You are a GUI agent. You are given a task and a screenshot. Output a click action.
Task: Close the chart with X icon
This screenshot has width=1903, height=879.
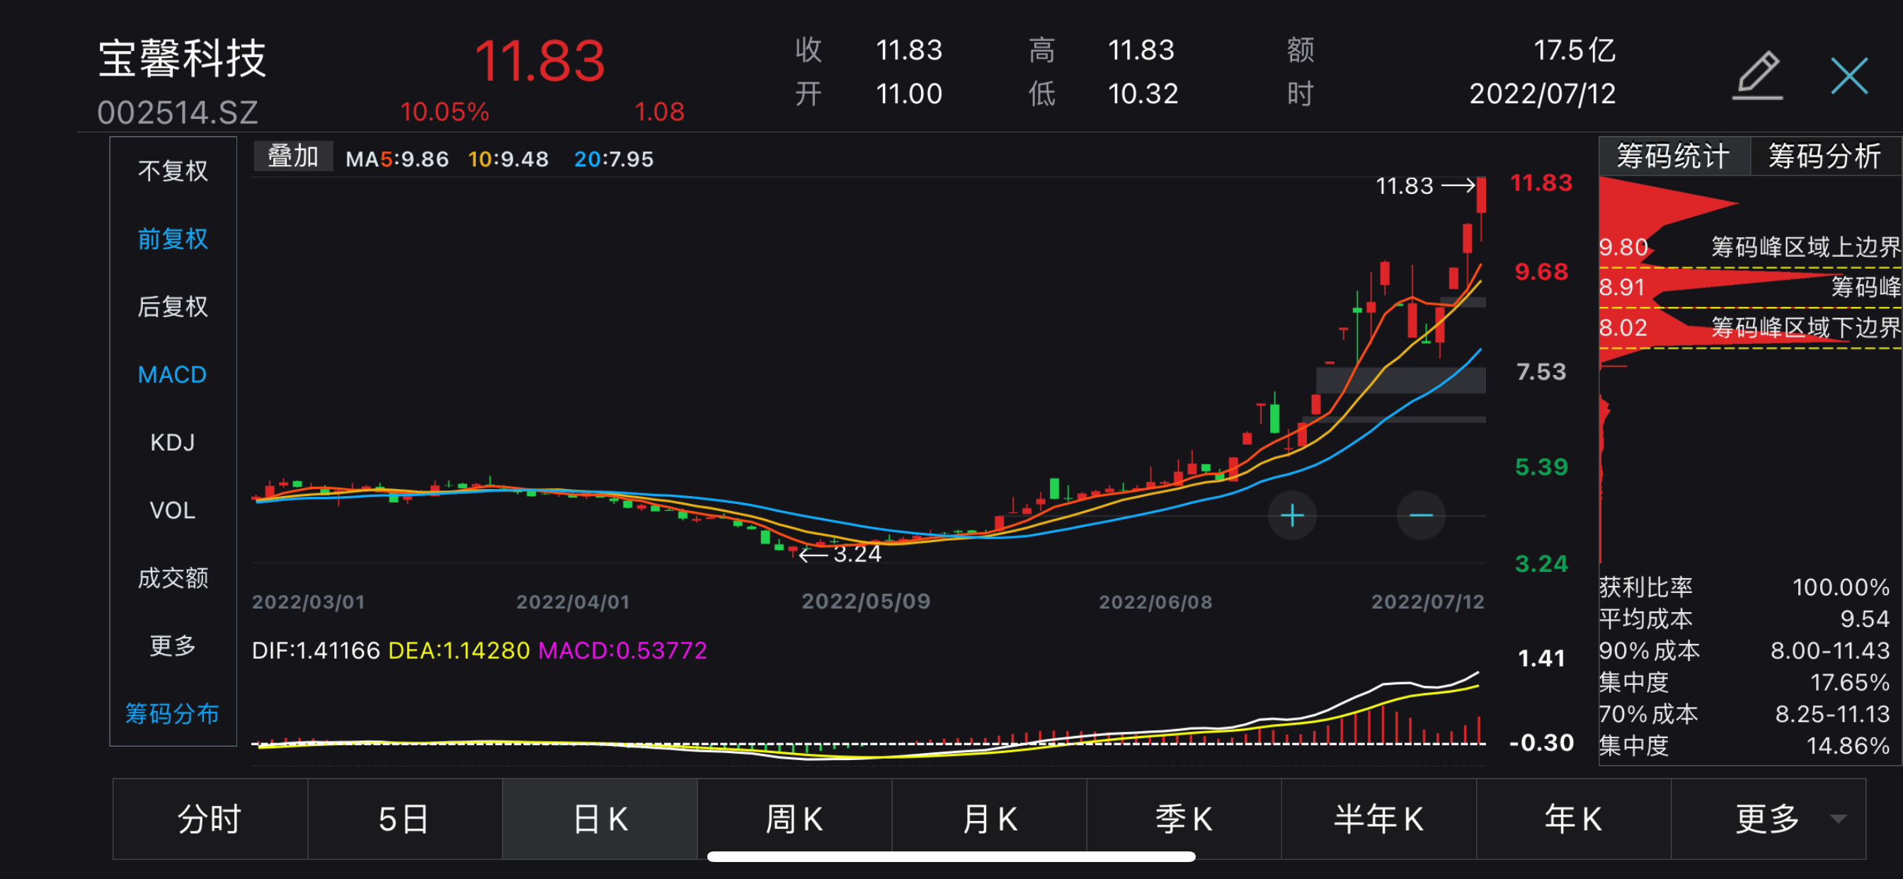(1848, 75)
